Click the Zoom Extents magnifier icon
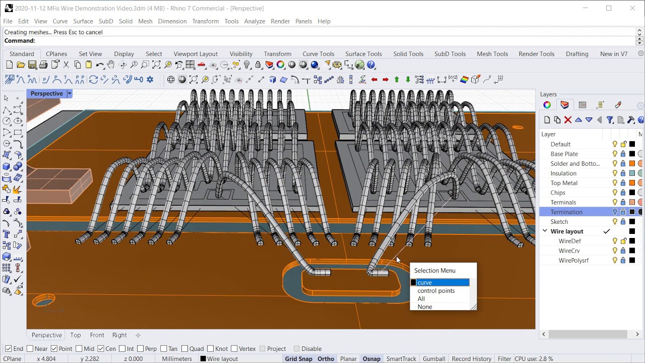645x363 pixels. tap(157, 65)
